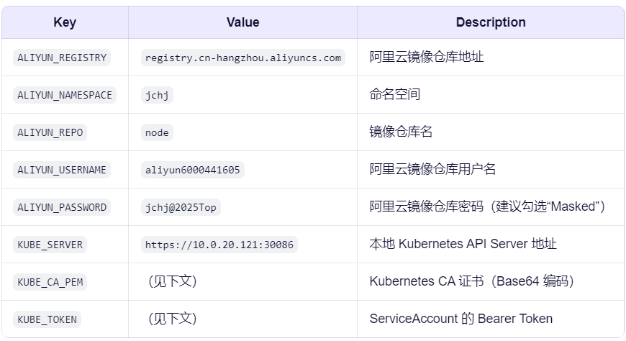Click the https://10.0.20.121:30086 server address

pos(219,245)
